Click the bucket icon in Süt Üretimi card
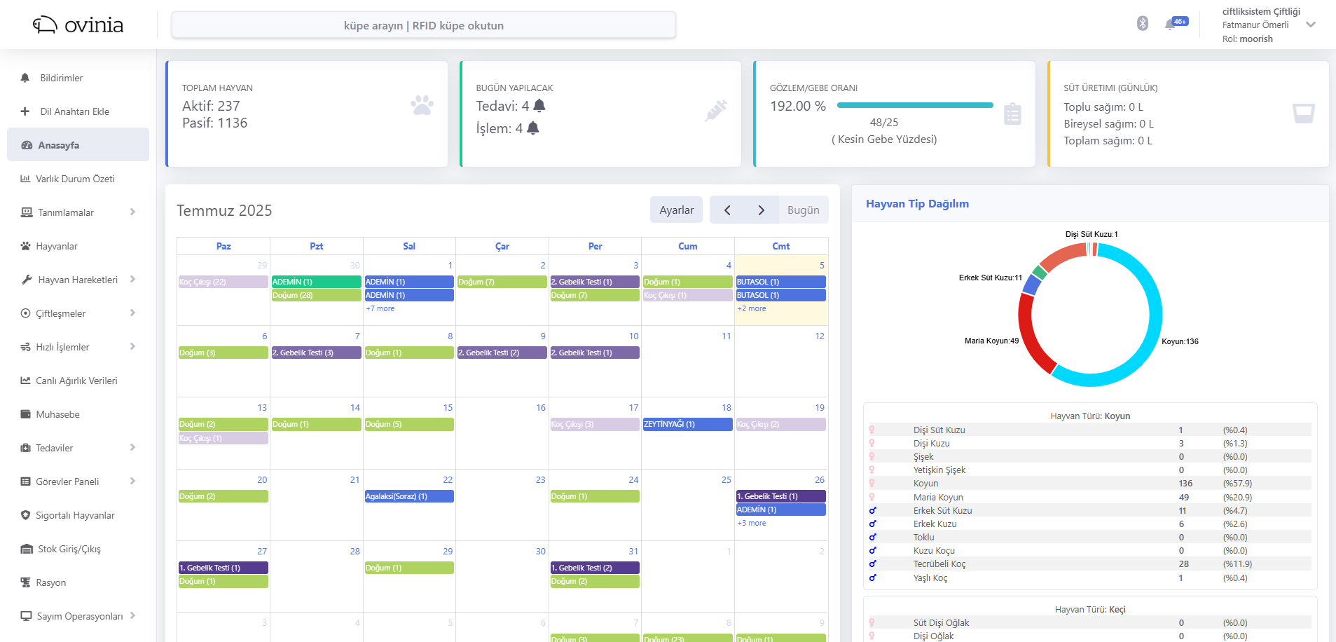The image size is (1336, 642). 1304,113
